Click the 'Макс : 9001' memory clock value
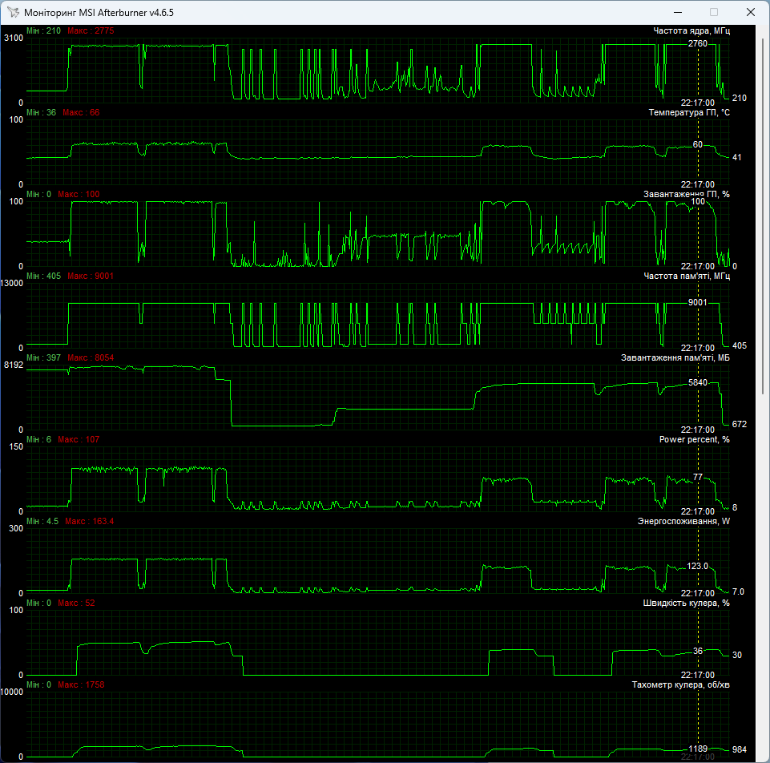This screenshot has width=770, height=763. tap(91, 277)
